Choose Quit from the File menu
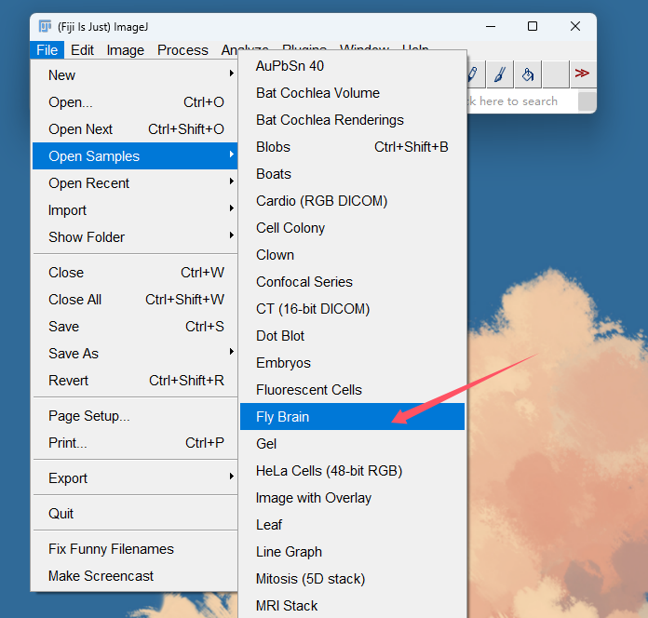Viewport: 648px width, 618px height. tap(135, 514)
